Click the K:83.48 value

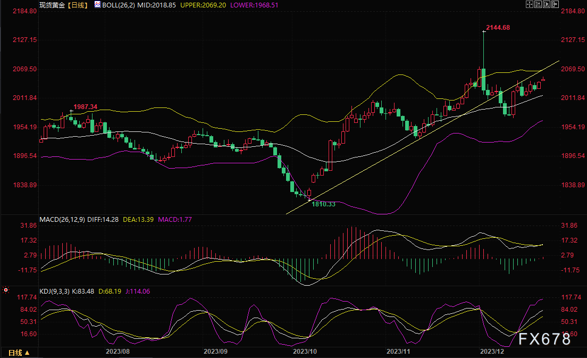click(83, 292)
